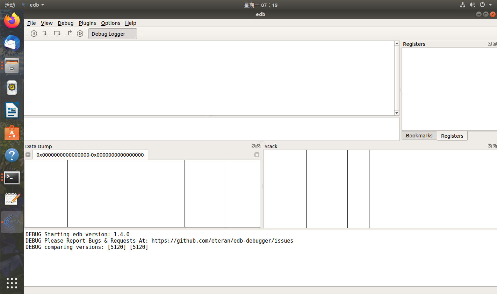The width and height of the screenshot is (497, 294).
Task: Close the current data dump tab
Action: tap(257, 155)
